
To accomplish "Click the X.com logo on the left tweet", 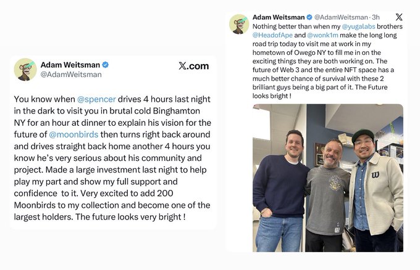I will point(193,66).
